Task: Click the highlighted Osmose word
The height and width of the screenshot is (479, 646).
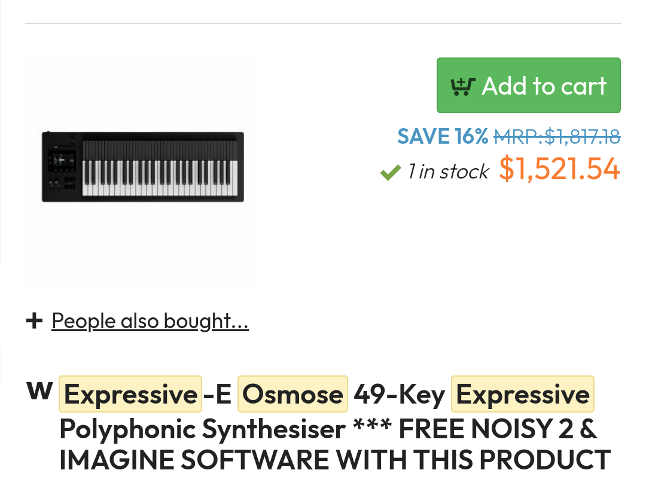Action: (292, 394)
